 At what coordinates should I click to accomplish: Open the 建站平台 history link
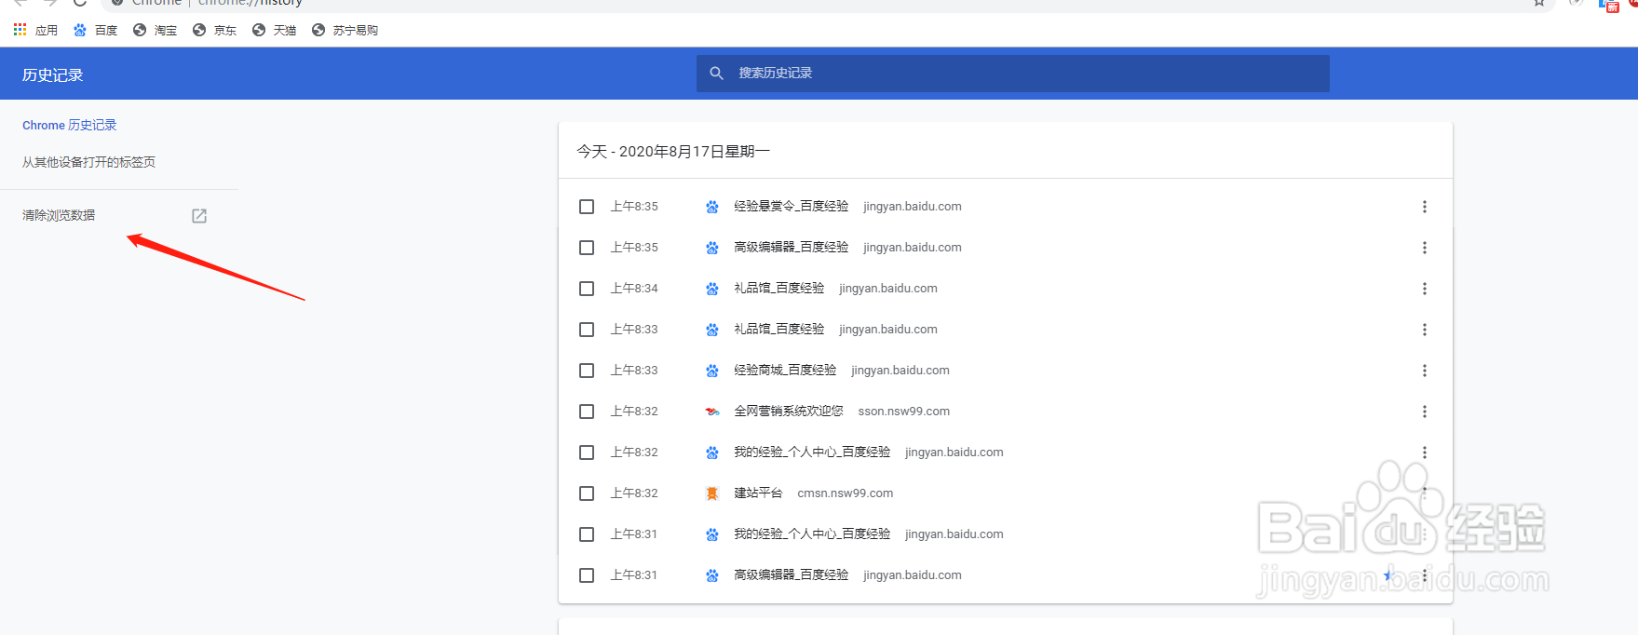pyautogui.click(x=758, y=493)
